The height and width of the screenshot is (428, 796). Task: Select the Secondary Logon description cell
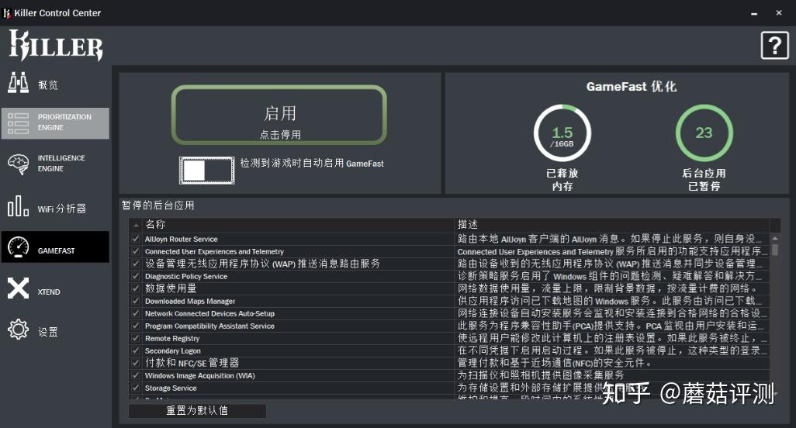click(612, 350)
